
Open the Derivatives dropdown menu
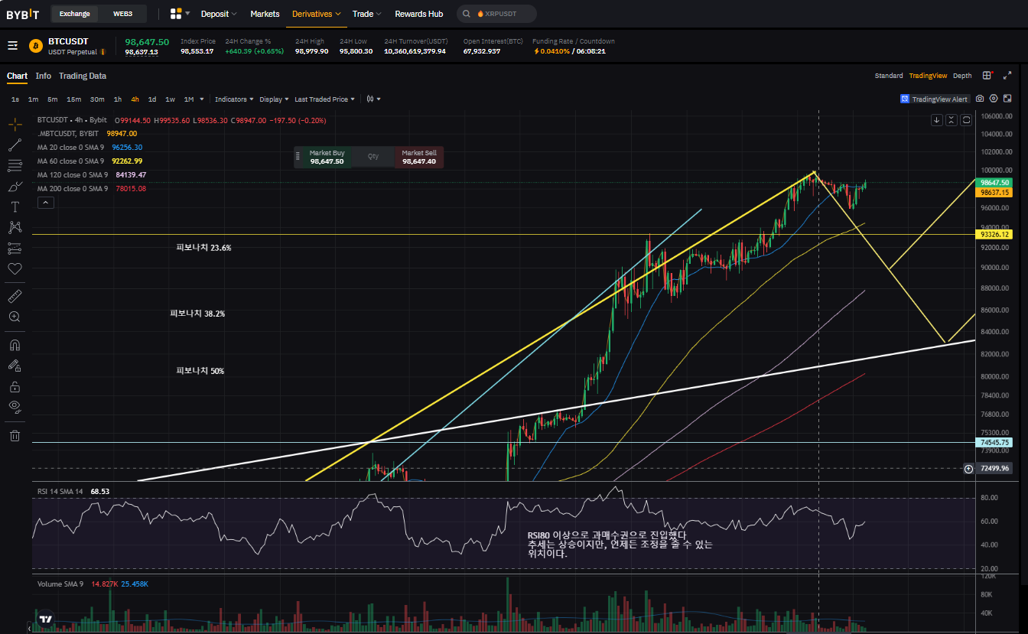(317, 14)
